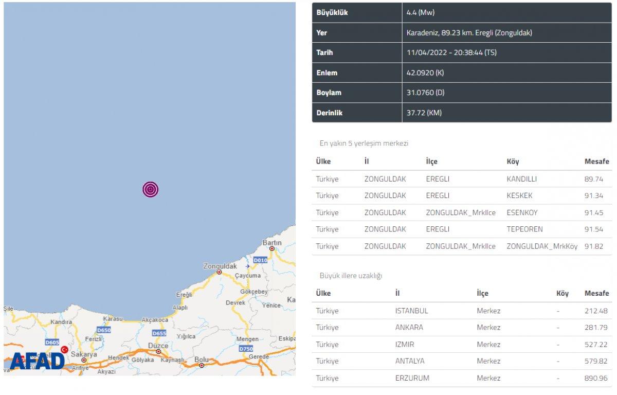Click the Ereğli label on the map
Image resolution: width=617 pixels, height=395 pixels.
point(184,295)
